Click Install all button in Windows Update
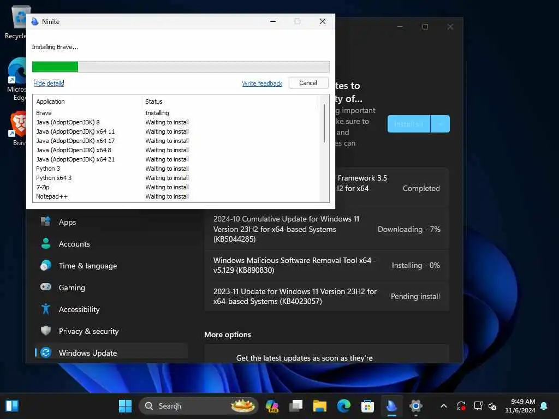The image size is (559, 419). [x=409, y=124]
